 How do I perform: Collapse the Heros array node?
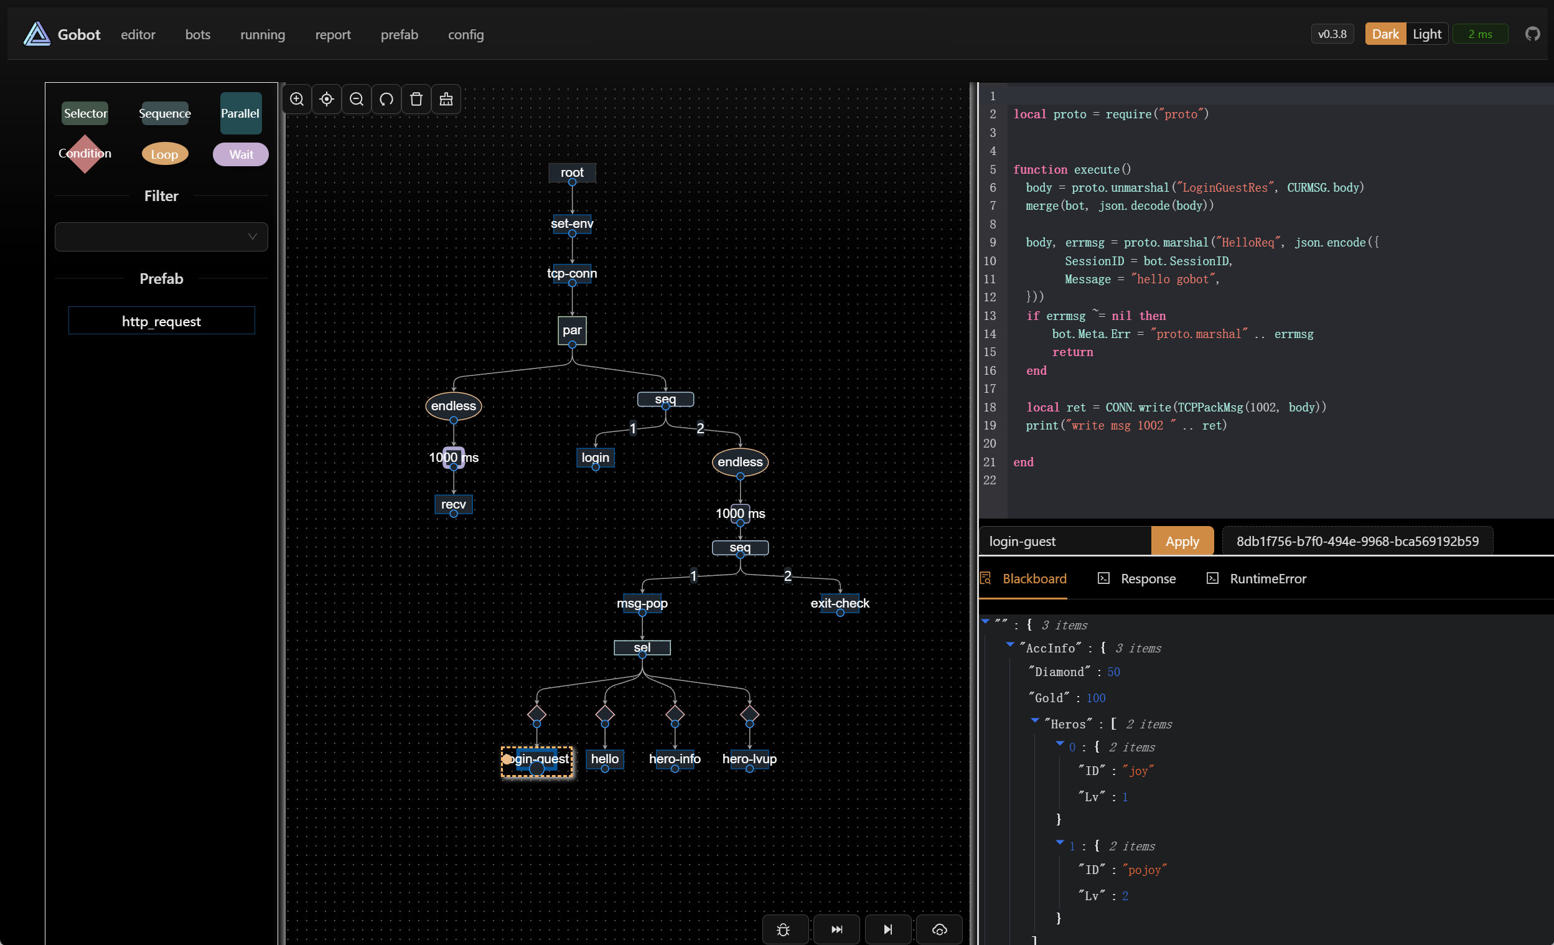(1035, 720)
